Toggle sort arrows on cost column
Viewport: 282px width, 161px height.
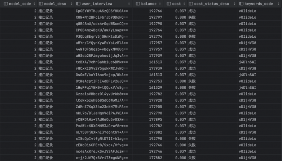(183, 4)
